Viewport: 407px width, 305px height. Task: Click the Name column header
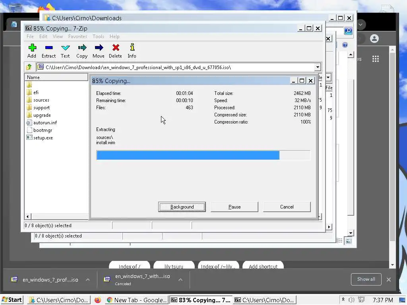click(56, 77)
